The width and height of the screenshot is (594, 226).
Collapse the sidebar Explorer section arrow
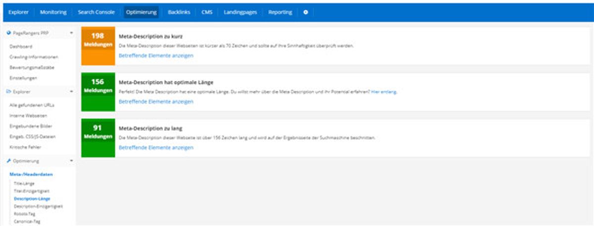(x=71, y=91)
